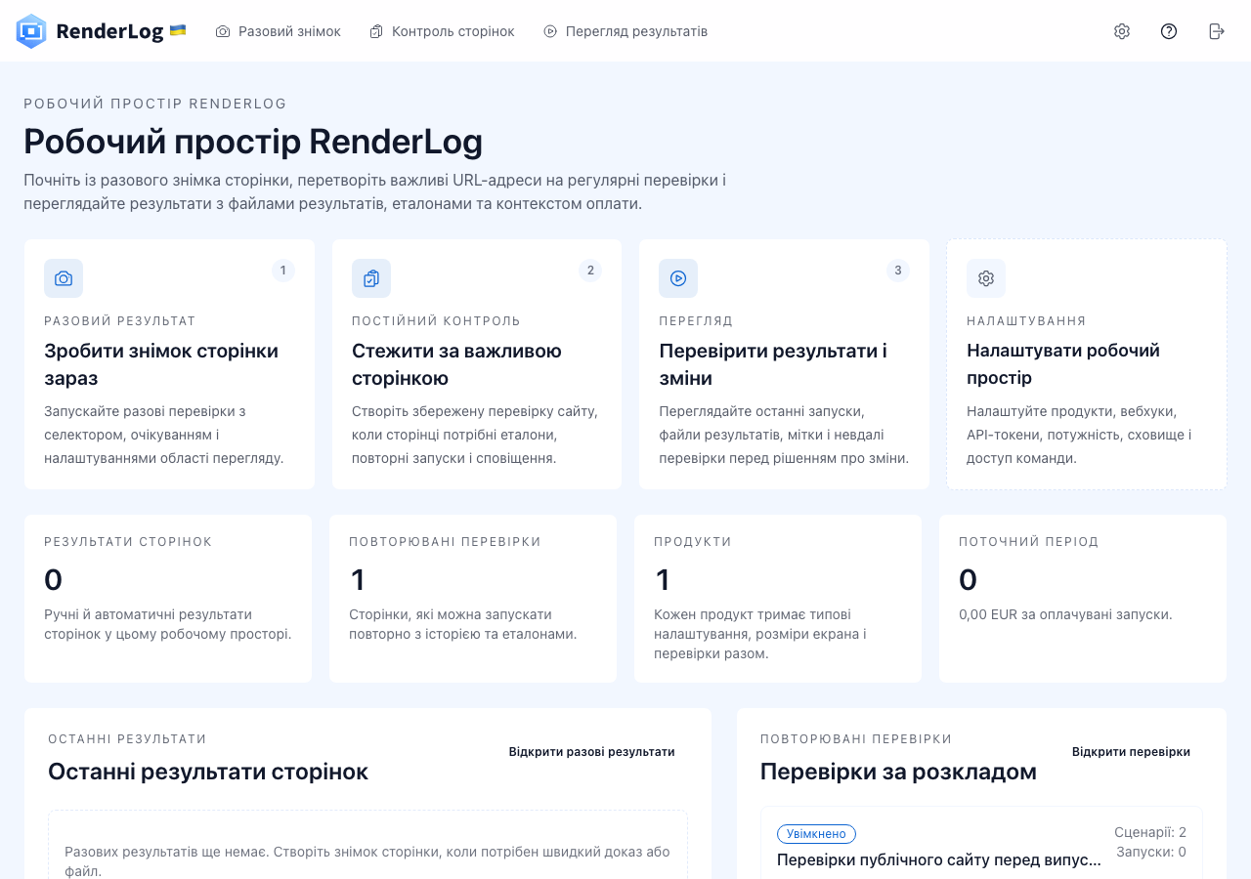Click main heading Робочий простір RenderLog
Viewport: 1251px width, 879px height.
click(x=253, y=143)
